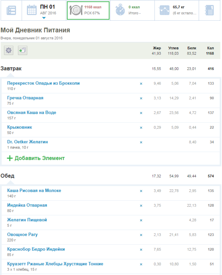Switch to the exercise 0 ккал tab

point(132,10)
